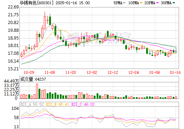Click the magenta 20PMA legend color dash

point(157,2)
